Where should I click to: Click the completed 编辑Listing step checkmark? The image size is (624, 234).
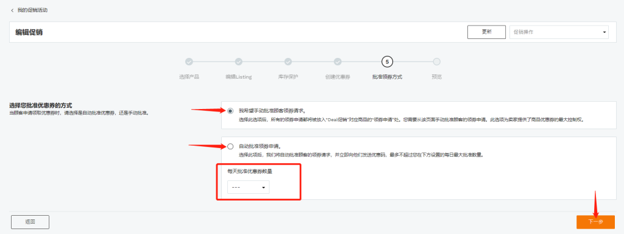tap(238, 62)
